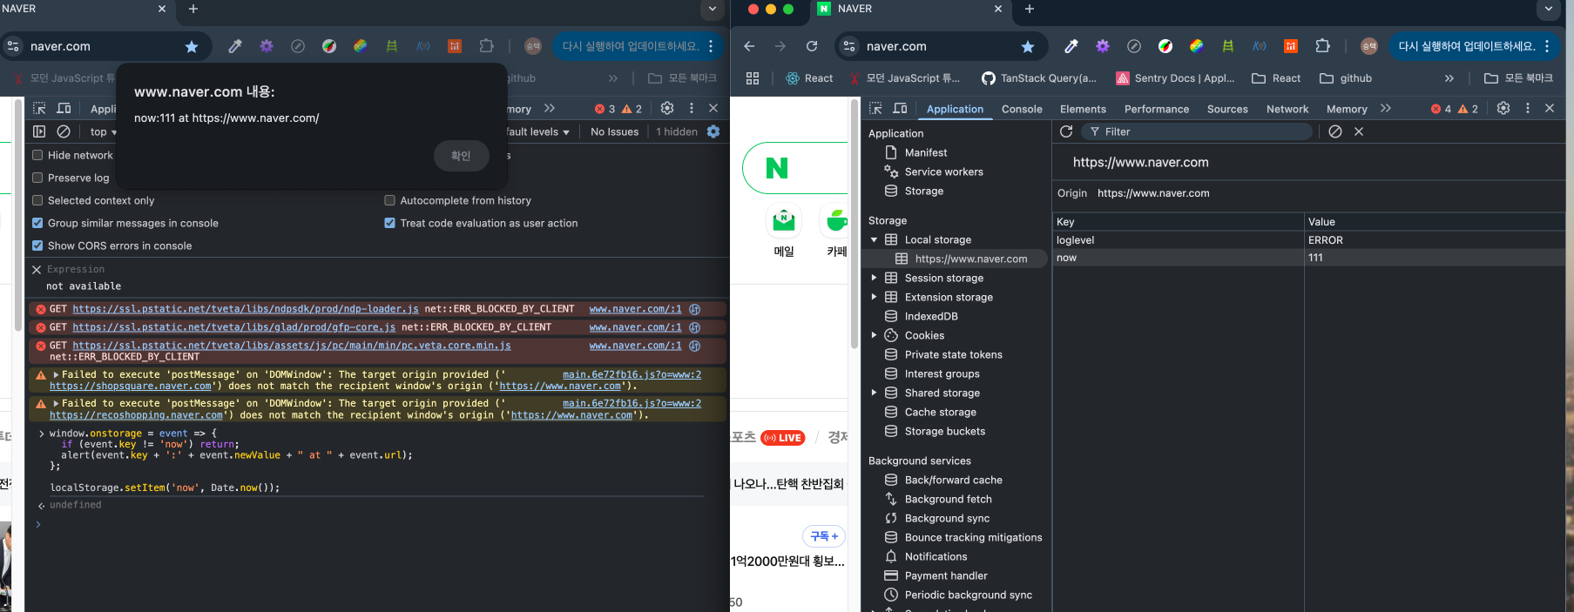Viewport: 1574px width, 612px height.
Task: Disable Group similar messages in console
Action: pyautogui.click(x=37, y=223)
